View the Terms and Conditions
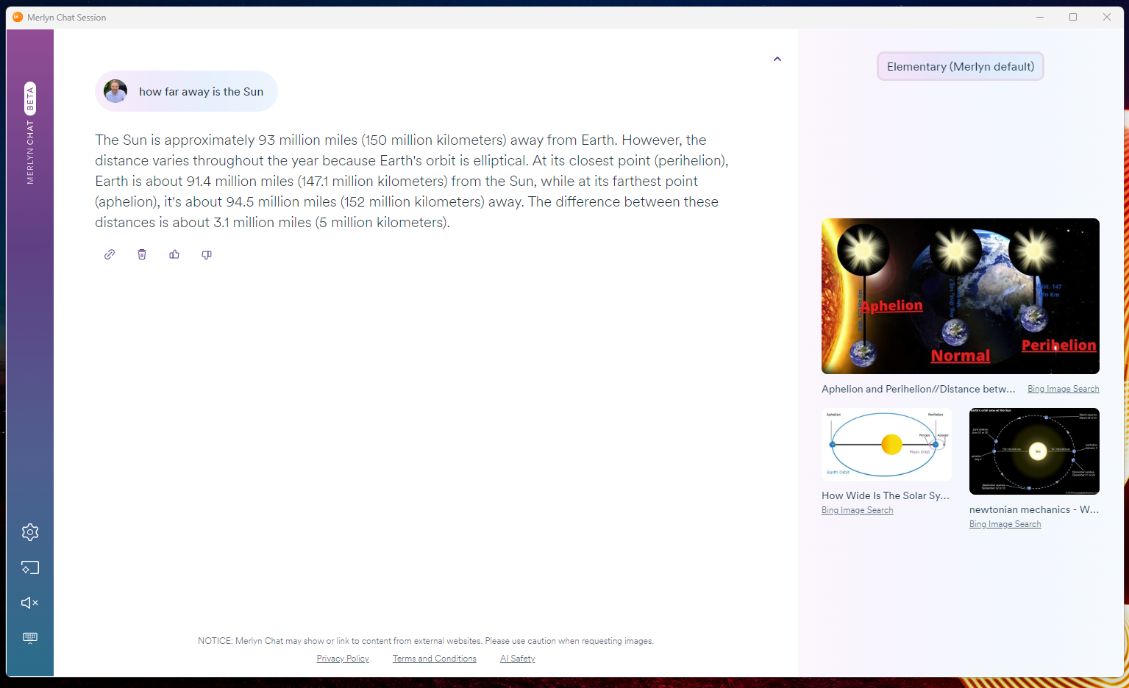 [x=434, y=658]
